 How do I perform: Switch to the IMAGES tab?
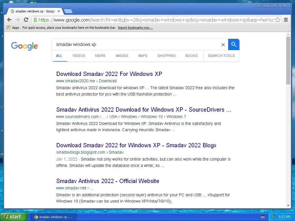[x=122, y=56]
